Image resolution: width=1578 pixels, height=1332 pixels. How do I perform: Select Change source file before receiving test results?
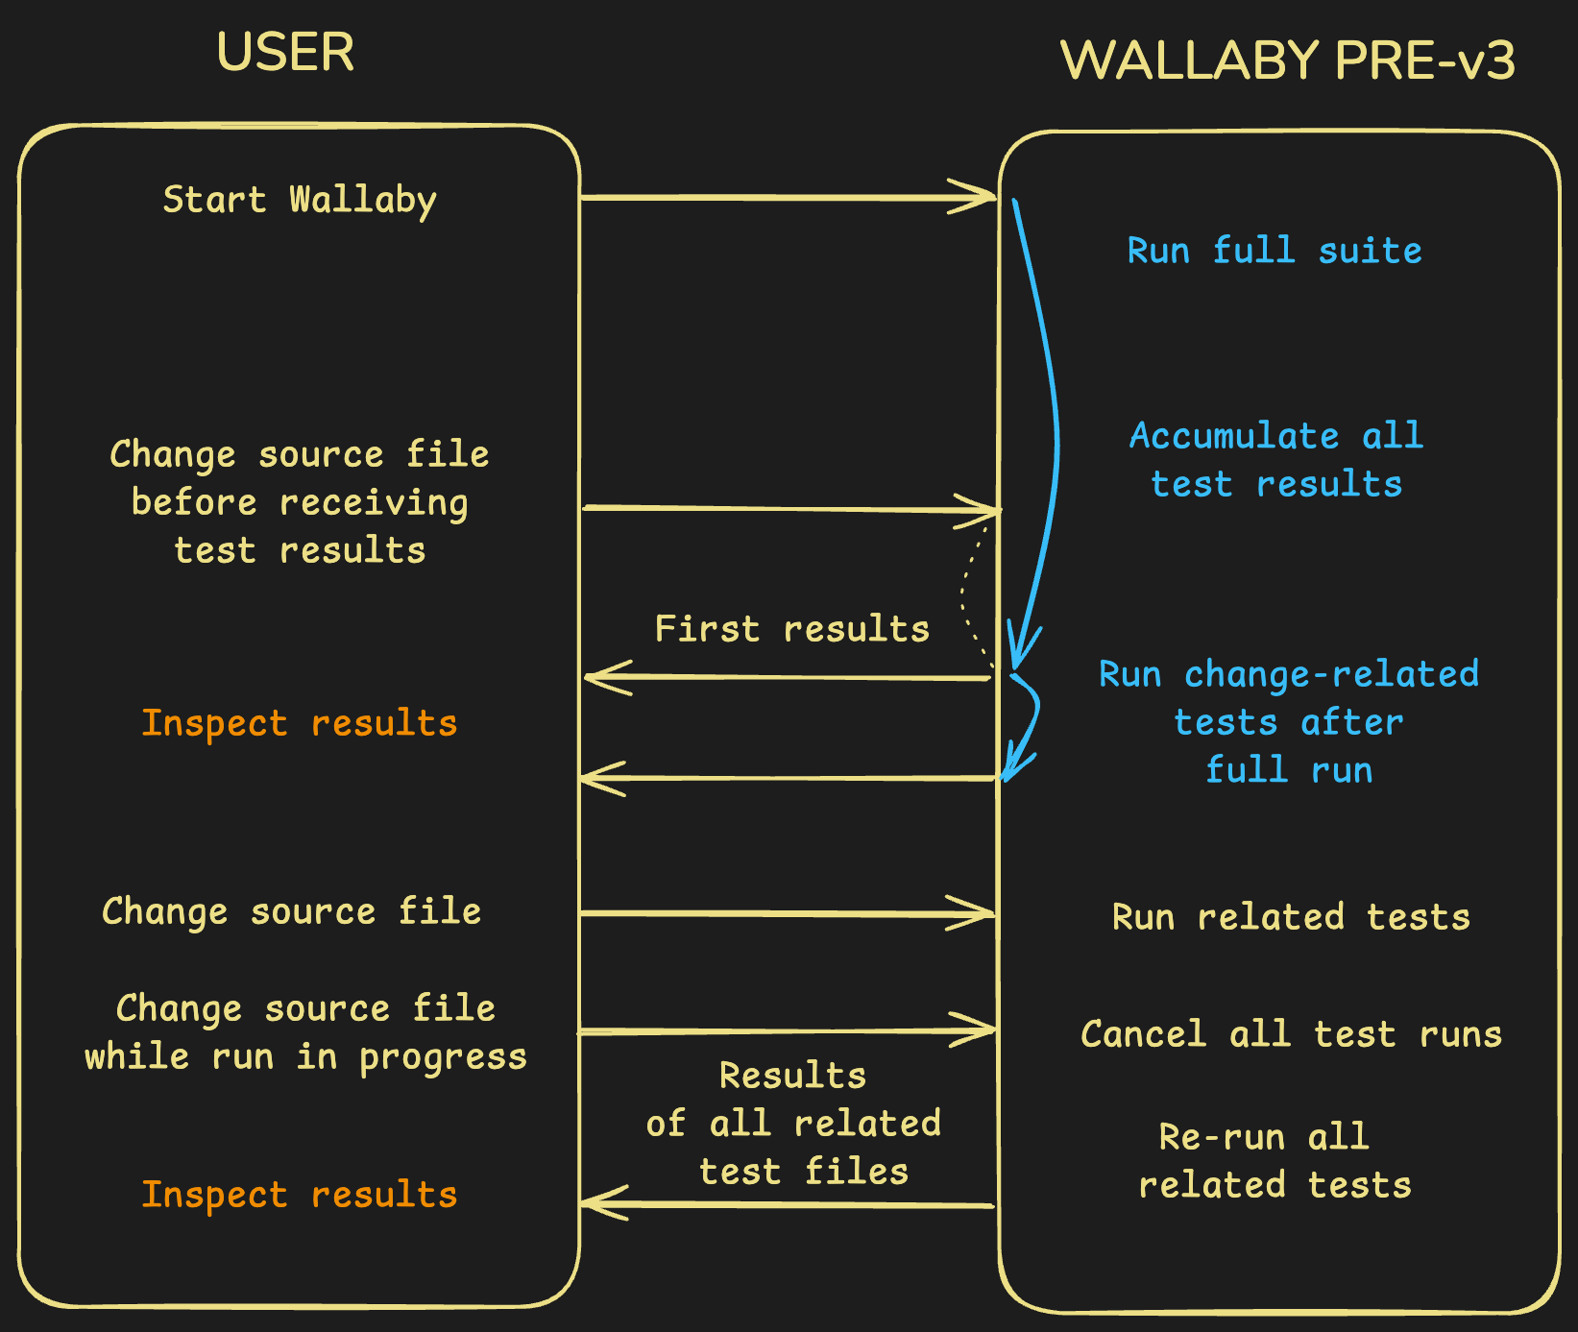300,501
